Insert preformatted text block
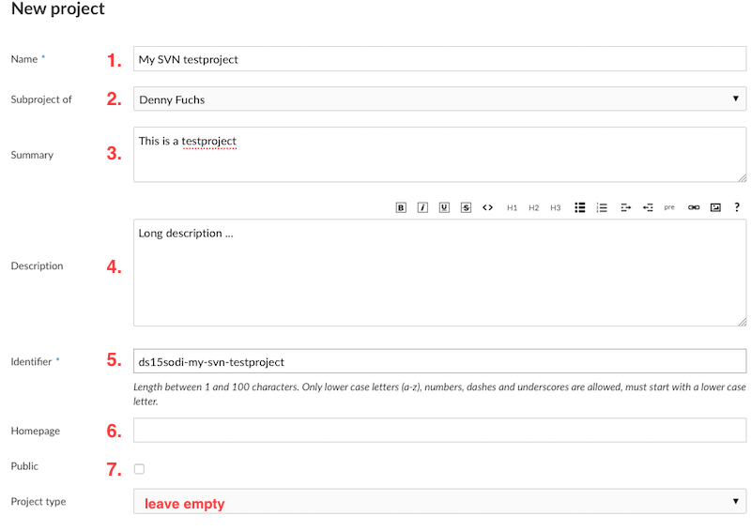751x531 pixels. 669,207
